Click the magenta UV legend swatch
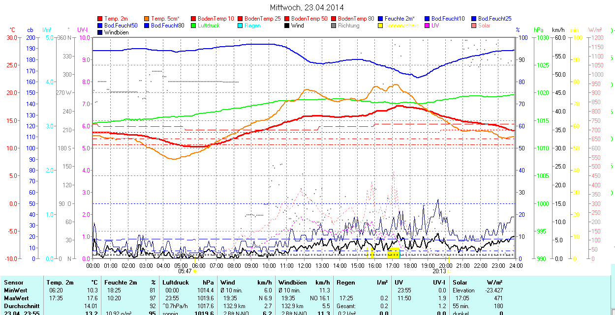This screenshot has width=615, height=315. pos(427,26)
